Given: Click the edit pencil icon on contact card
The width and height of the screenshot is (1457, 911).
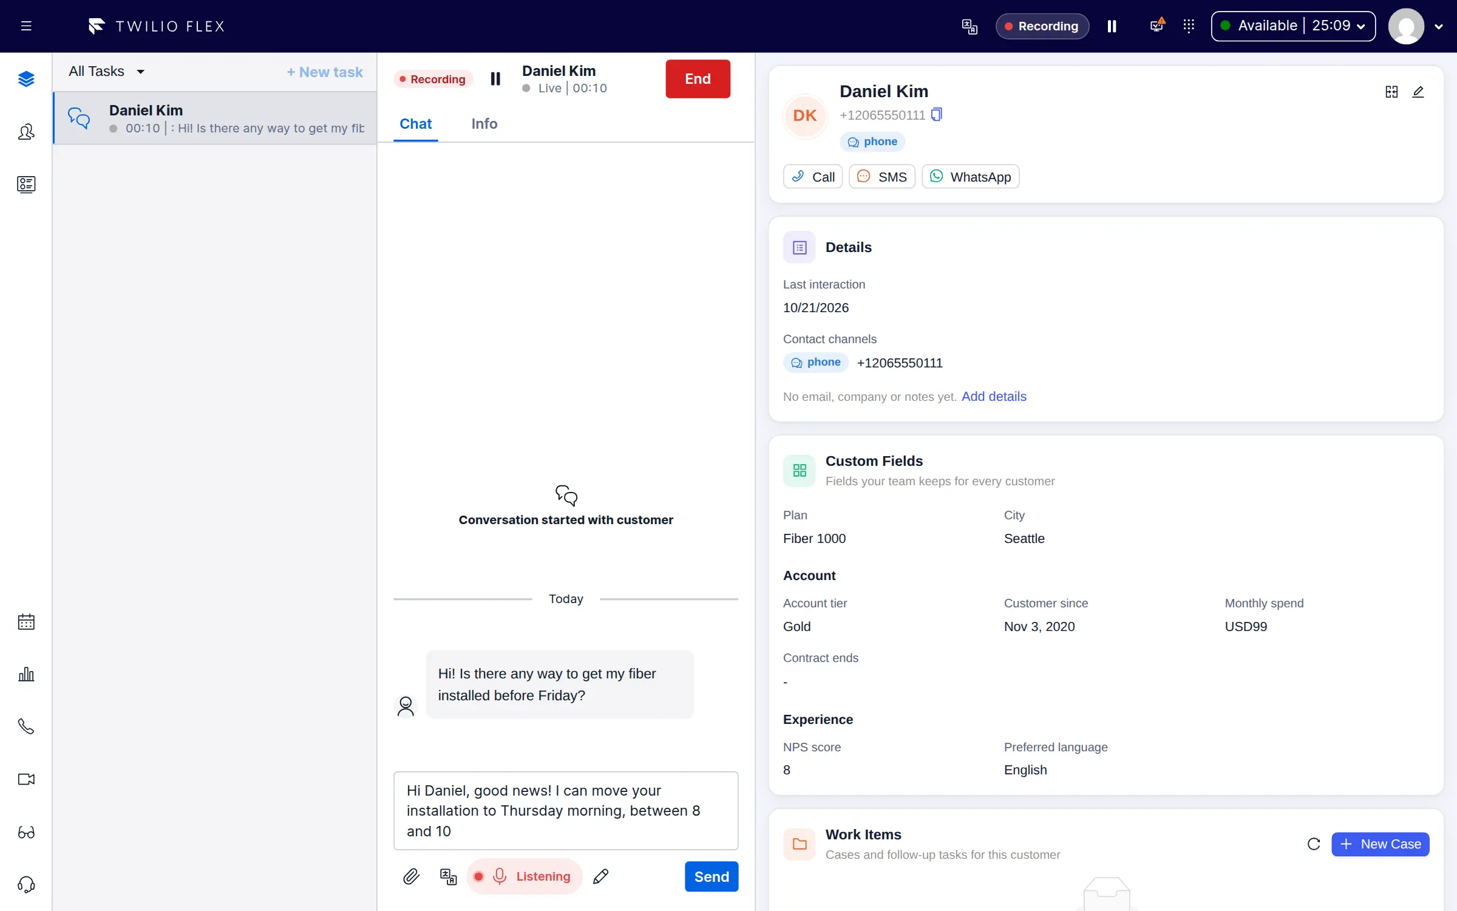Looking at the screenshot, I should pos(1418,92).
